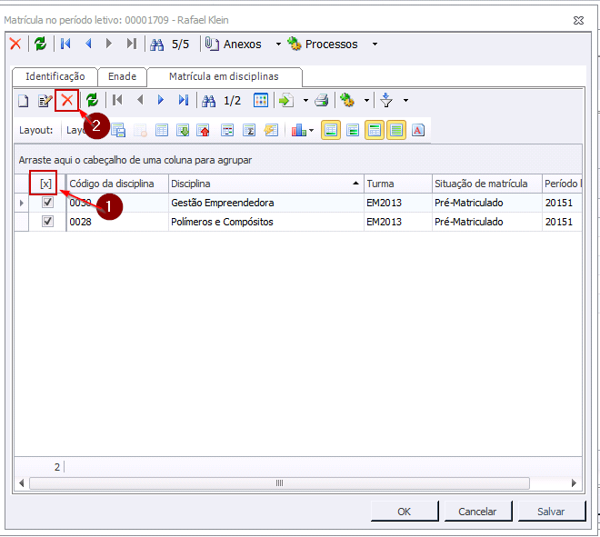Click the red X delete button in subtoolbar
The image size is (600, 537).
pyautogui.click(x=66, y=100)
